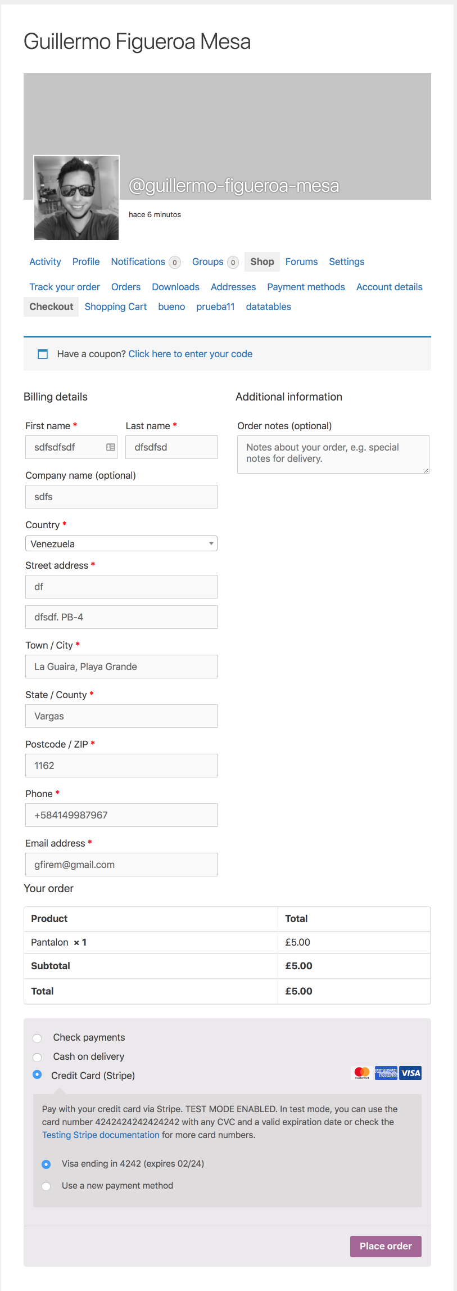Go to Payment methods tab
The width and height of the screenshot is (457, 1291).
(x=306, y=287)
